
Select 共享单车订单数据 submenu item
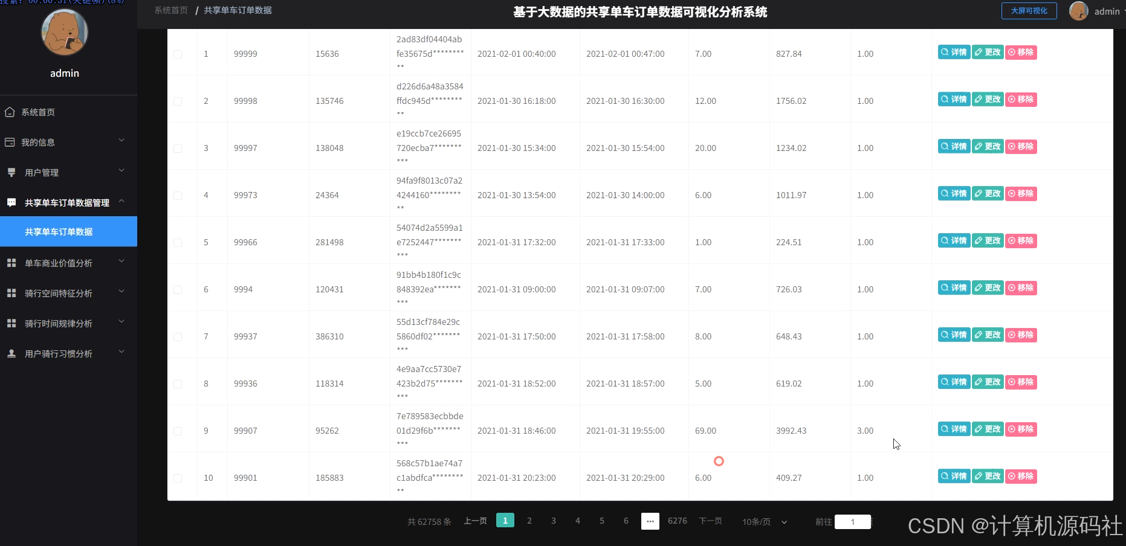pos(68,232)
